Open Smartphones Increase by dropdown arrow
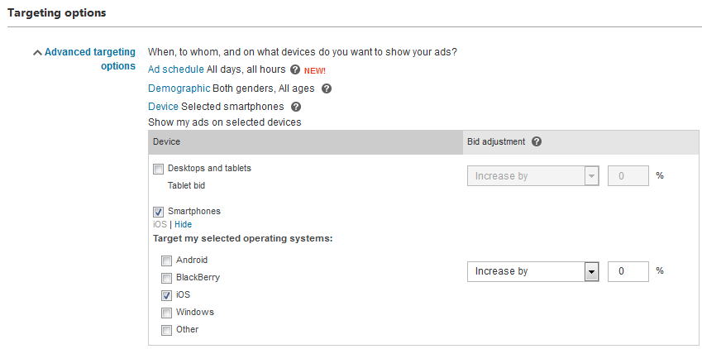The image size is (702, 349). tap(591, 271)
